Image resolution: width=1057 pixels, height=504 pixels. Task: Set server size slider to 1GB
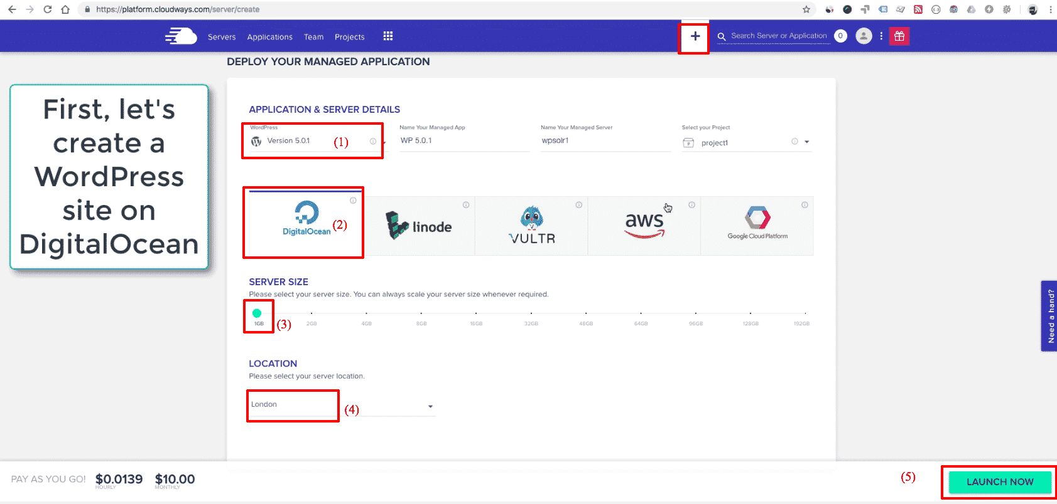pyautogui.click(x=257, y=313)
